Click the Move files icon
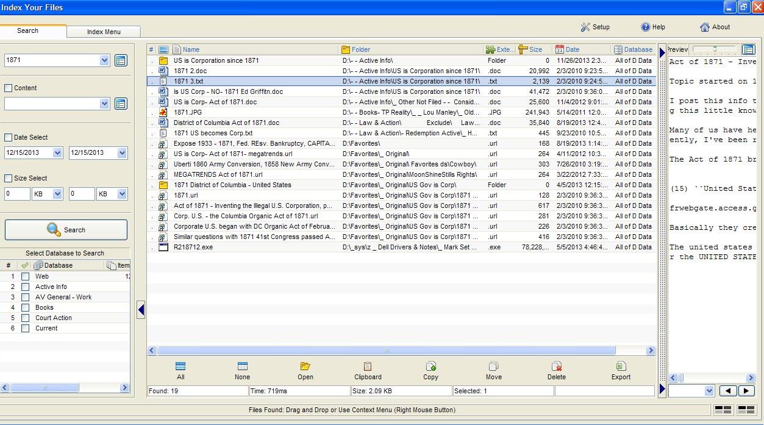The image size is (764, 425). pyautogui.click(x=494, y=366)
